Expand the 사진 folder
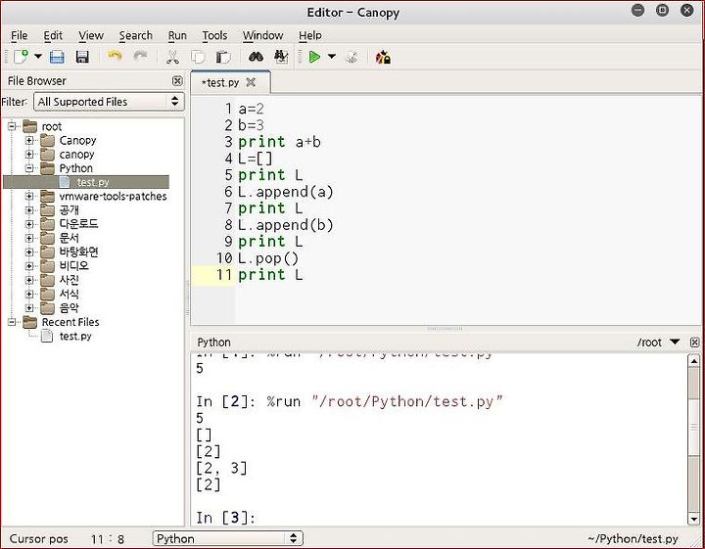The height and width of the screenshot is (549, 705). 29,280
